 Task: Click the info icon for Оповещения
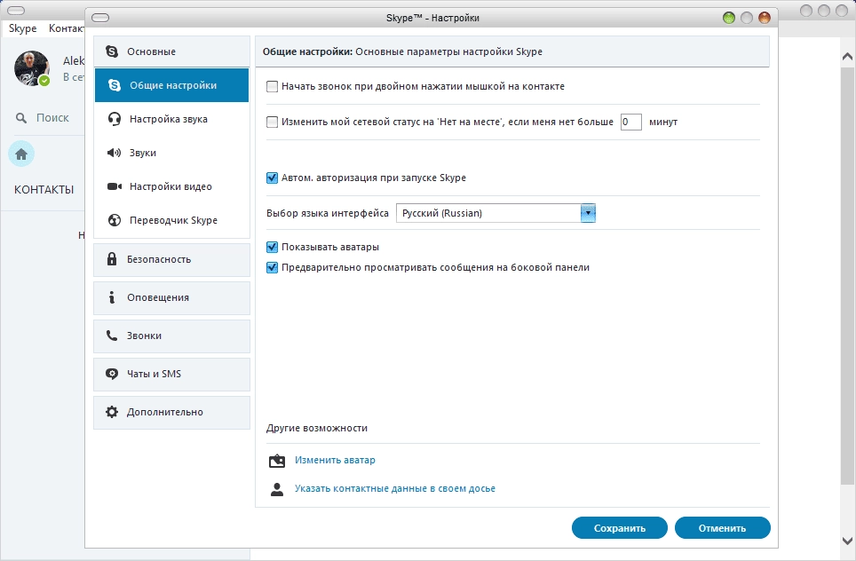point(112,296)
